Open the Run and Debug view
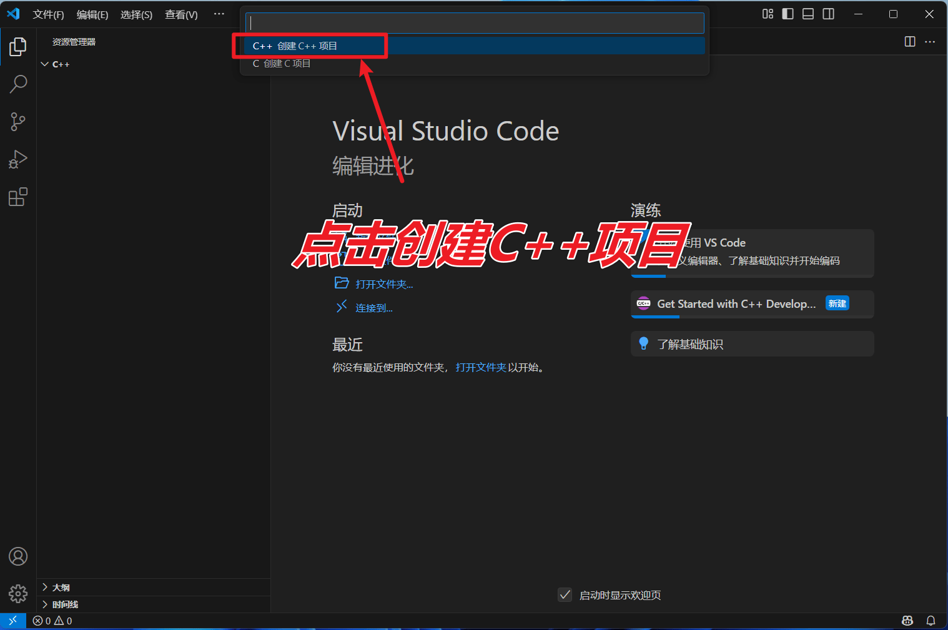The height and width of the screenshot is (630, 948). point(18,160)
